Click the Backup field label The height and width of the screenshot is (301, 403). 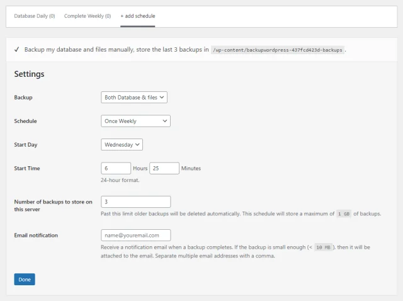[x=23, y=98]
